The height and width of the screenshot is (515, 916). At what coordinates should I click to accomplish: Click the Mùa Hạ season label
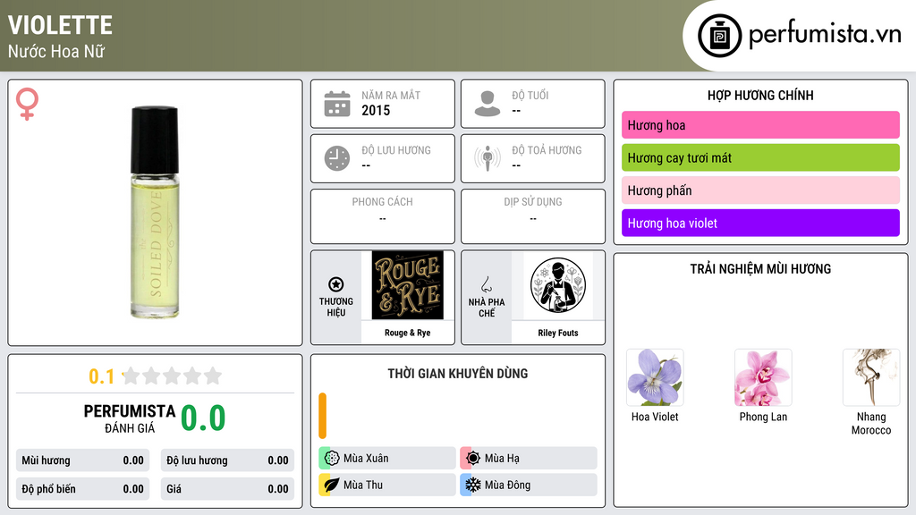(502, 459)
